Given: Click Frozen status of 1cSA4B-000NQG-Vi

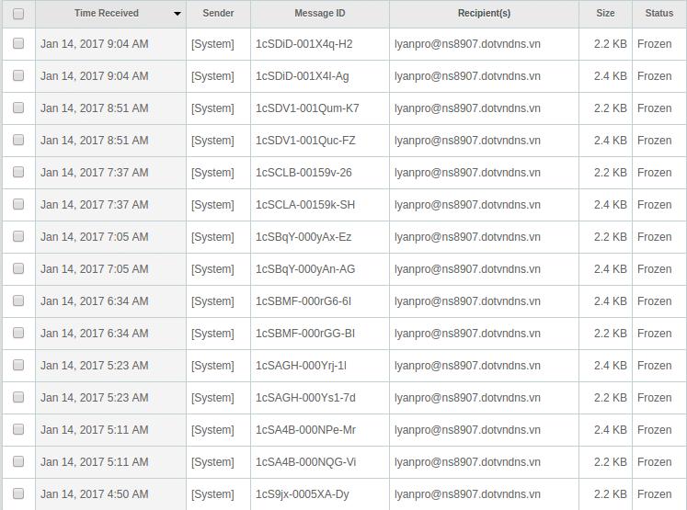Looking at the screenshot, I should 655,462.
